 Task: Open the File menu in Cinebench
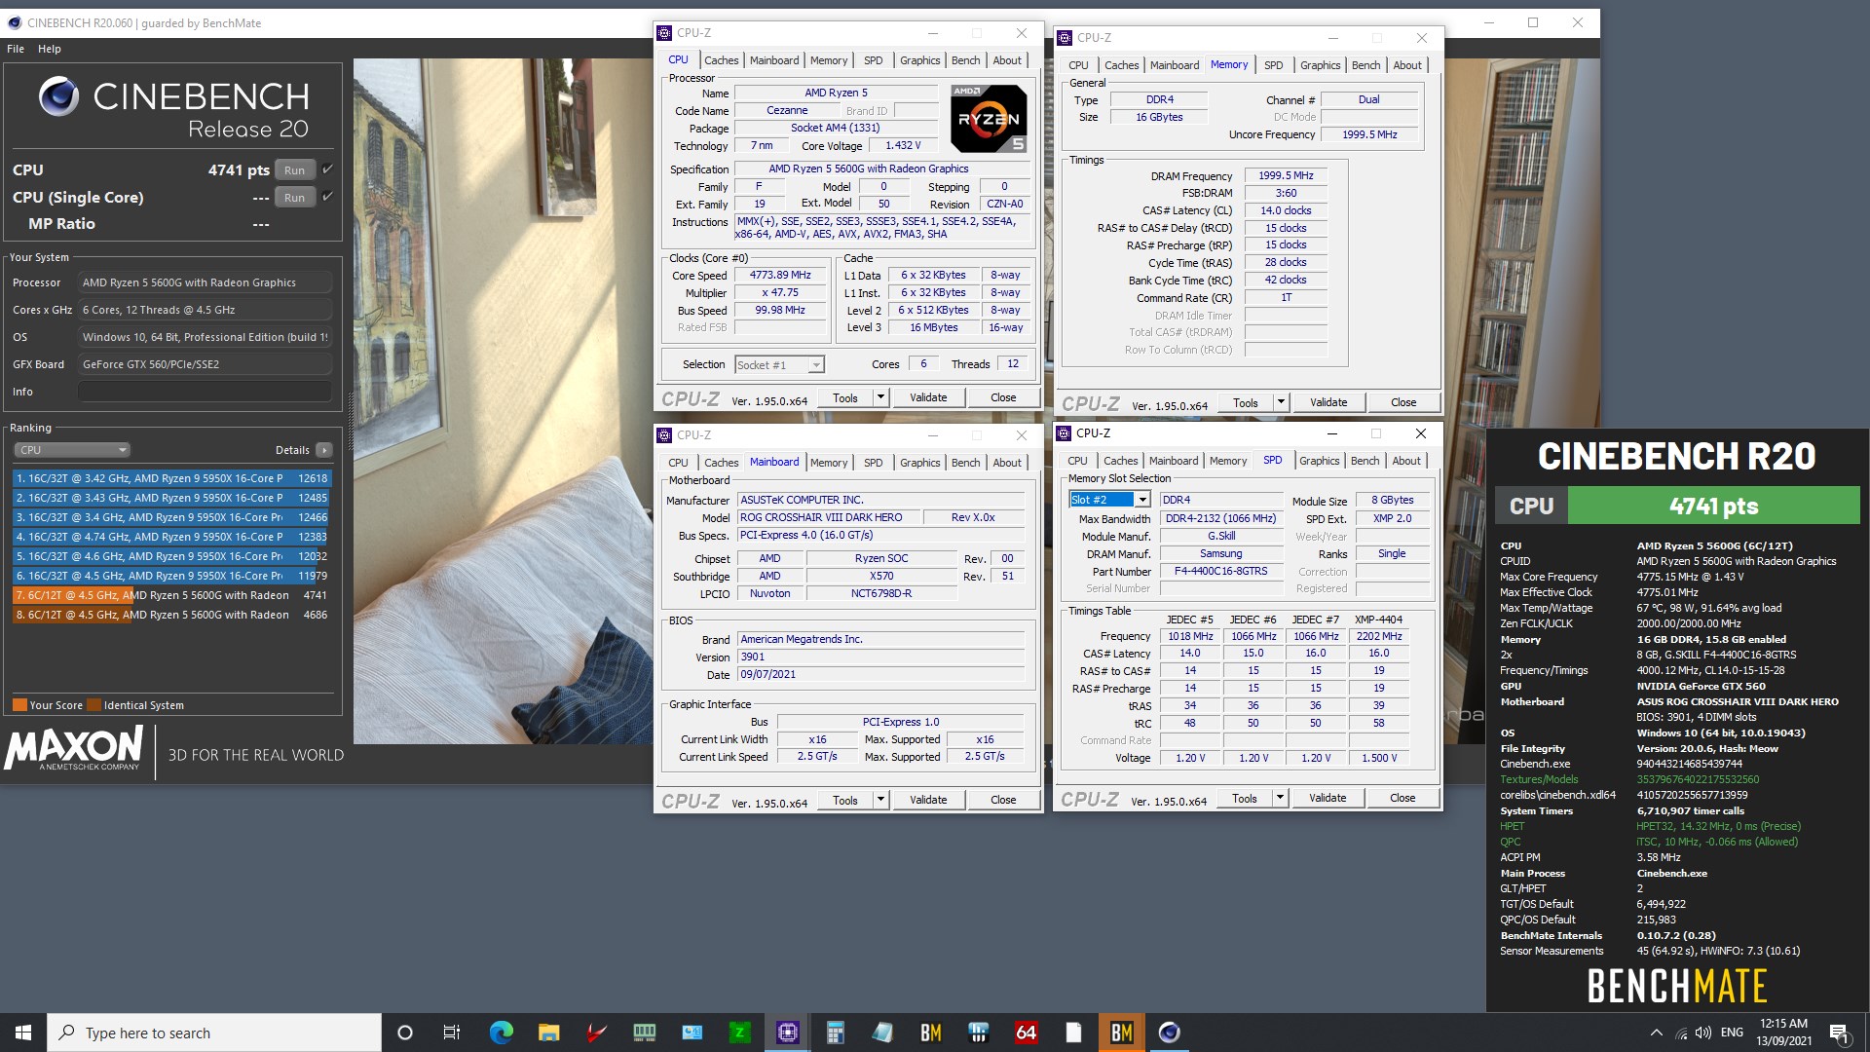pyautogui.click(x=16, y=49)
